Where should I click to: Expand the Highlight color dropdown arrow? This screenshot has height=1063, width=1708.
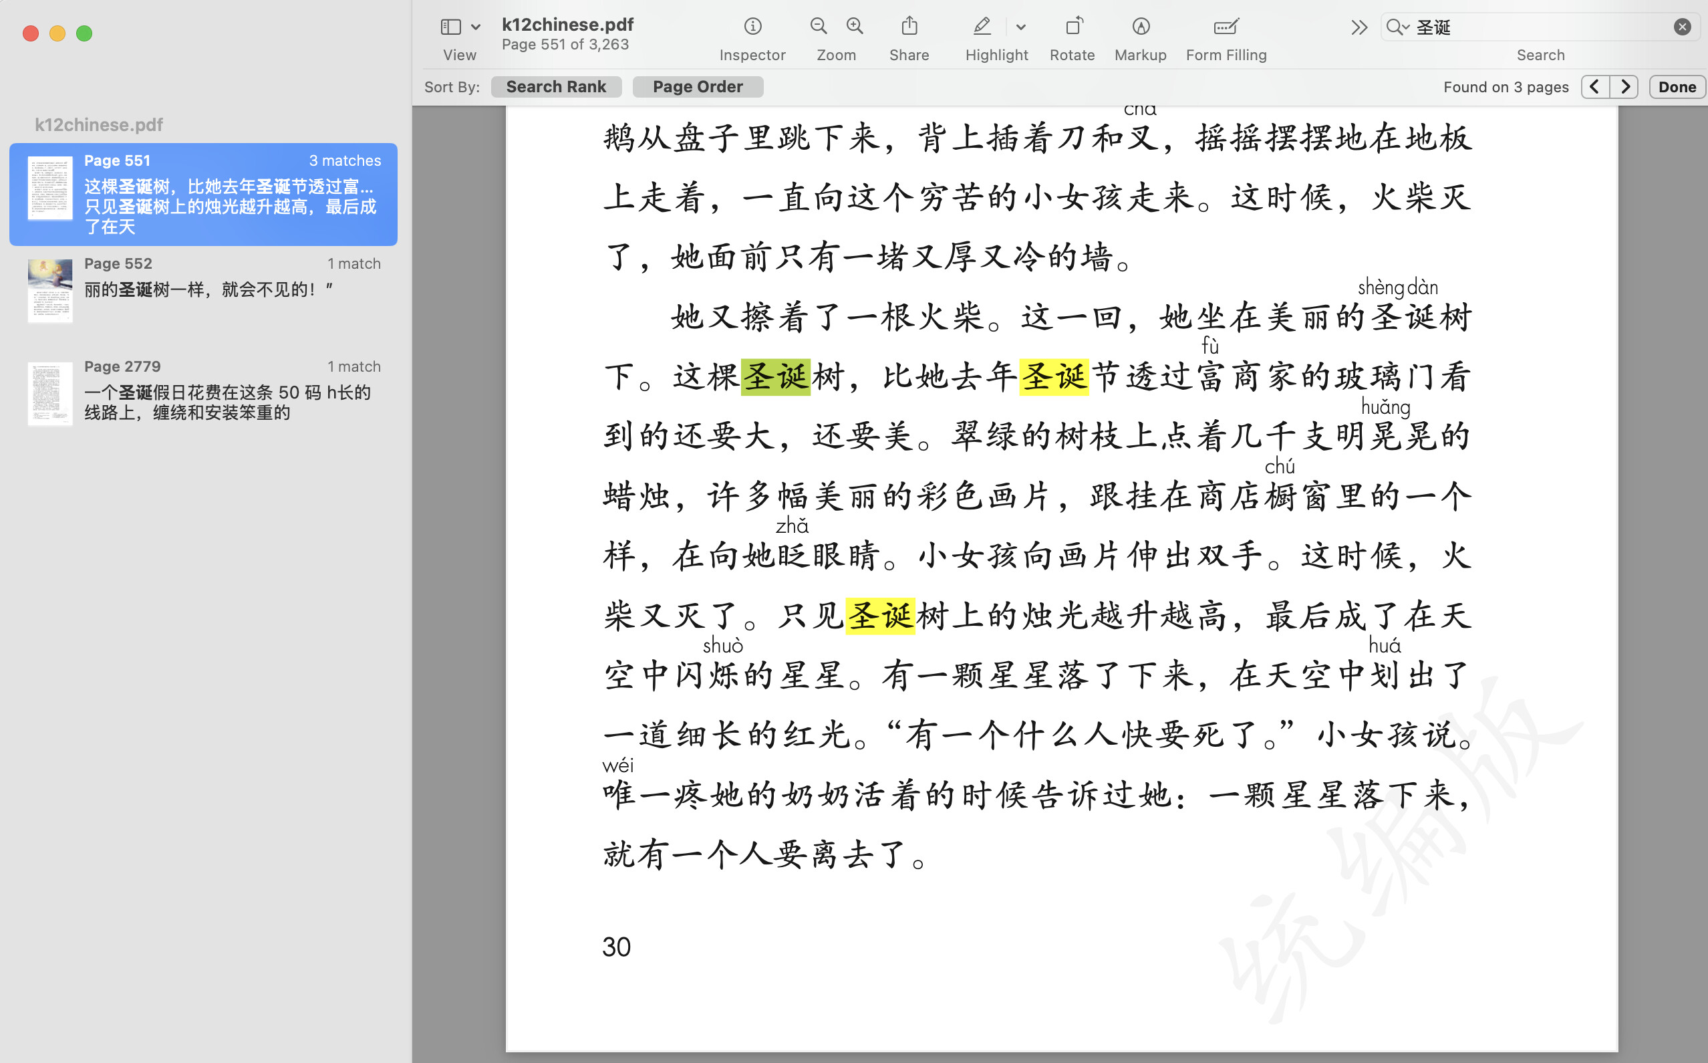click(x=1021, y=27)
